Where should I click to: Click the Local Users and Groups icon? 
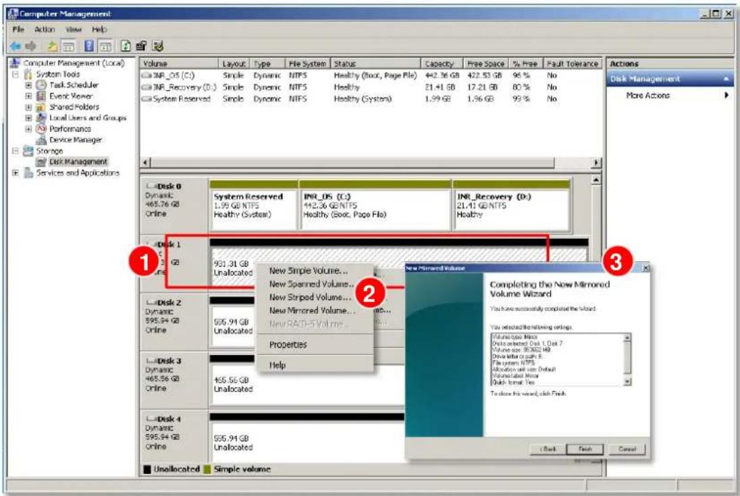(41, 118)
